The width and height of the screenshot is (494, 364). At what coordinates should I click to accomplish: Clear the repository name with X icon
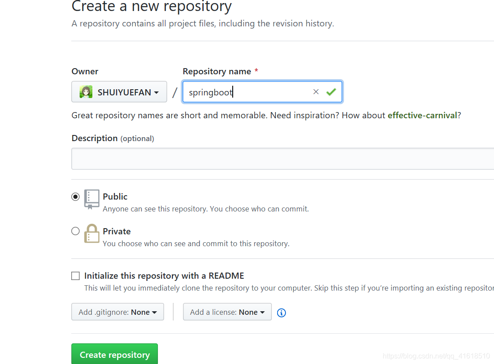(x=316, y=91)
